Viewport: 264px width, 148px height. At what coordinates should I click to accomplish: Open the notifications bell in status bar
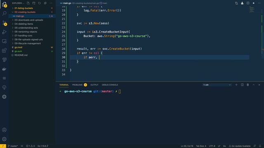(x=260, y=146)
